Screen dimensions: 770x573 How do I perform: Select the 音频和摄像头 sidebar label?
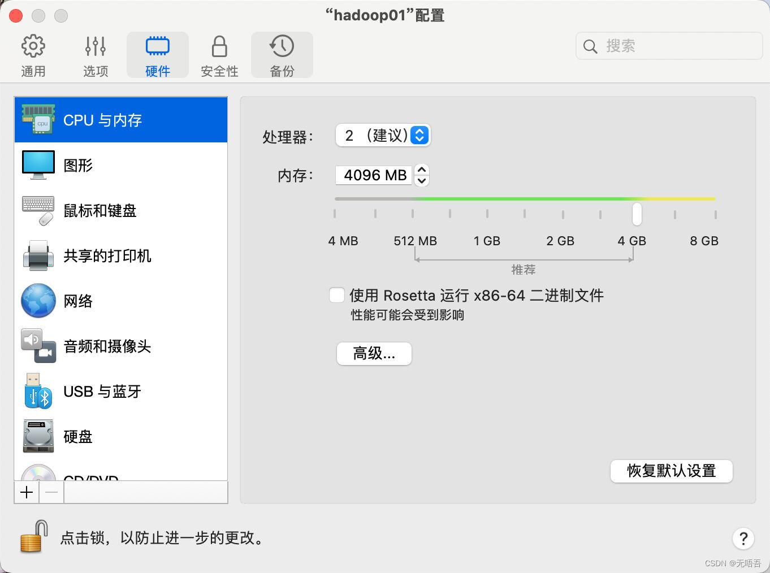(107, 346)
